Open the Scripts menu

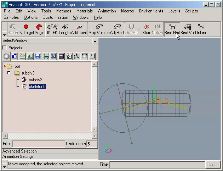tap(191, 11)
